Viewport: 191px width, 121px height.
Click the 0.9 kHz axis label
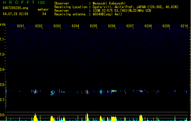[x=3, y=70]
